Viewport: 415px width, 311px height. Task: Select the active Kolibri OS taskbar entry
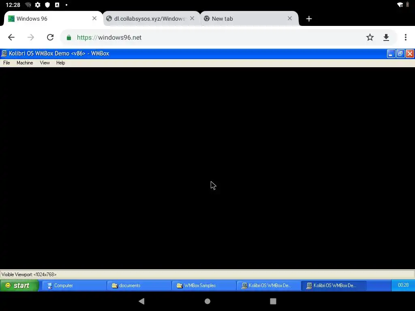334,285
